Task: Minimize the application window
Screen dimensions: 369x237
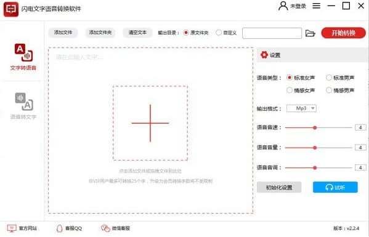Action: tap(331, 6)
